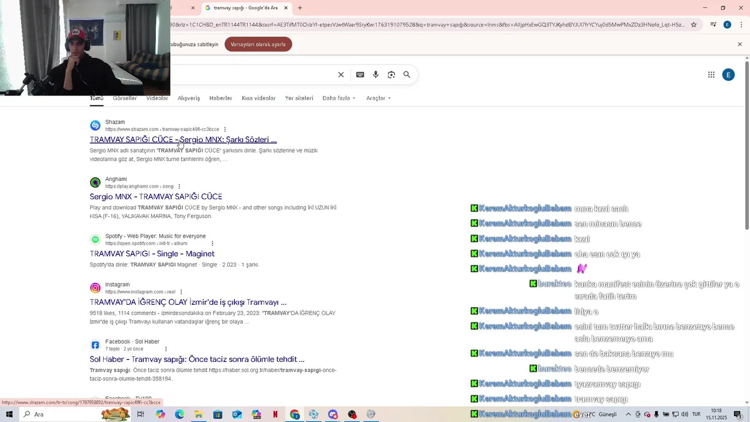Expand the 'Daha fazla' filter dropdown
Screen dimensions: 750x422
tap(339, 98)
